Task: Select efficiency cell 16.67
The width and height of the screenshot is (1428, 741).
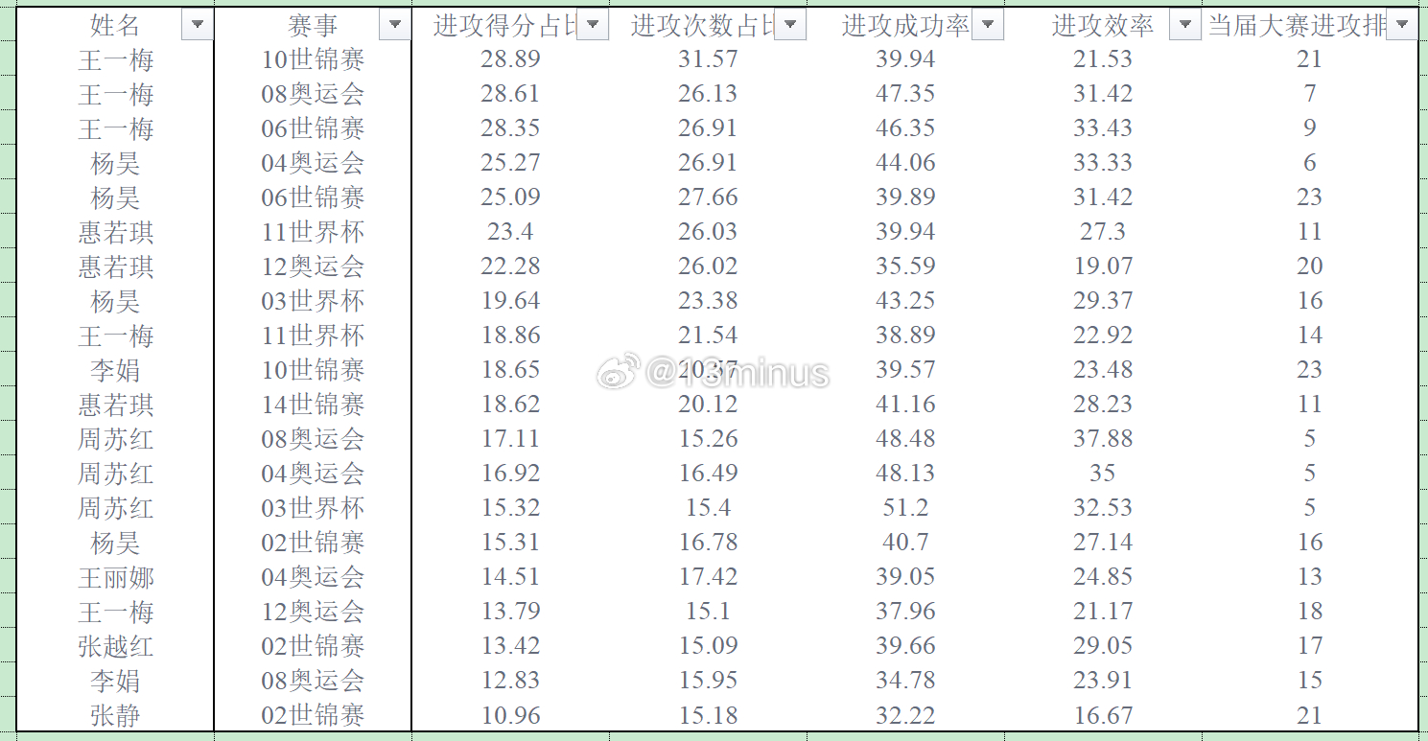Action: pos(1103,715)
